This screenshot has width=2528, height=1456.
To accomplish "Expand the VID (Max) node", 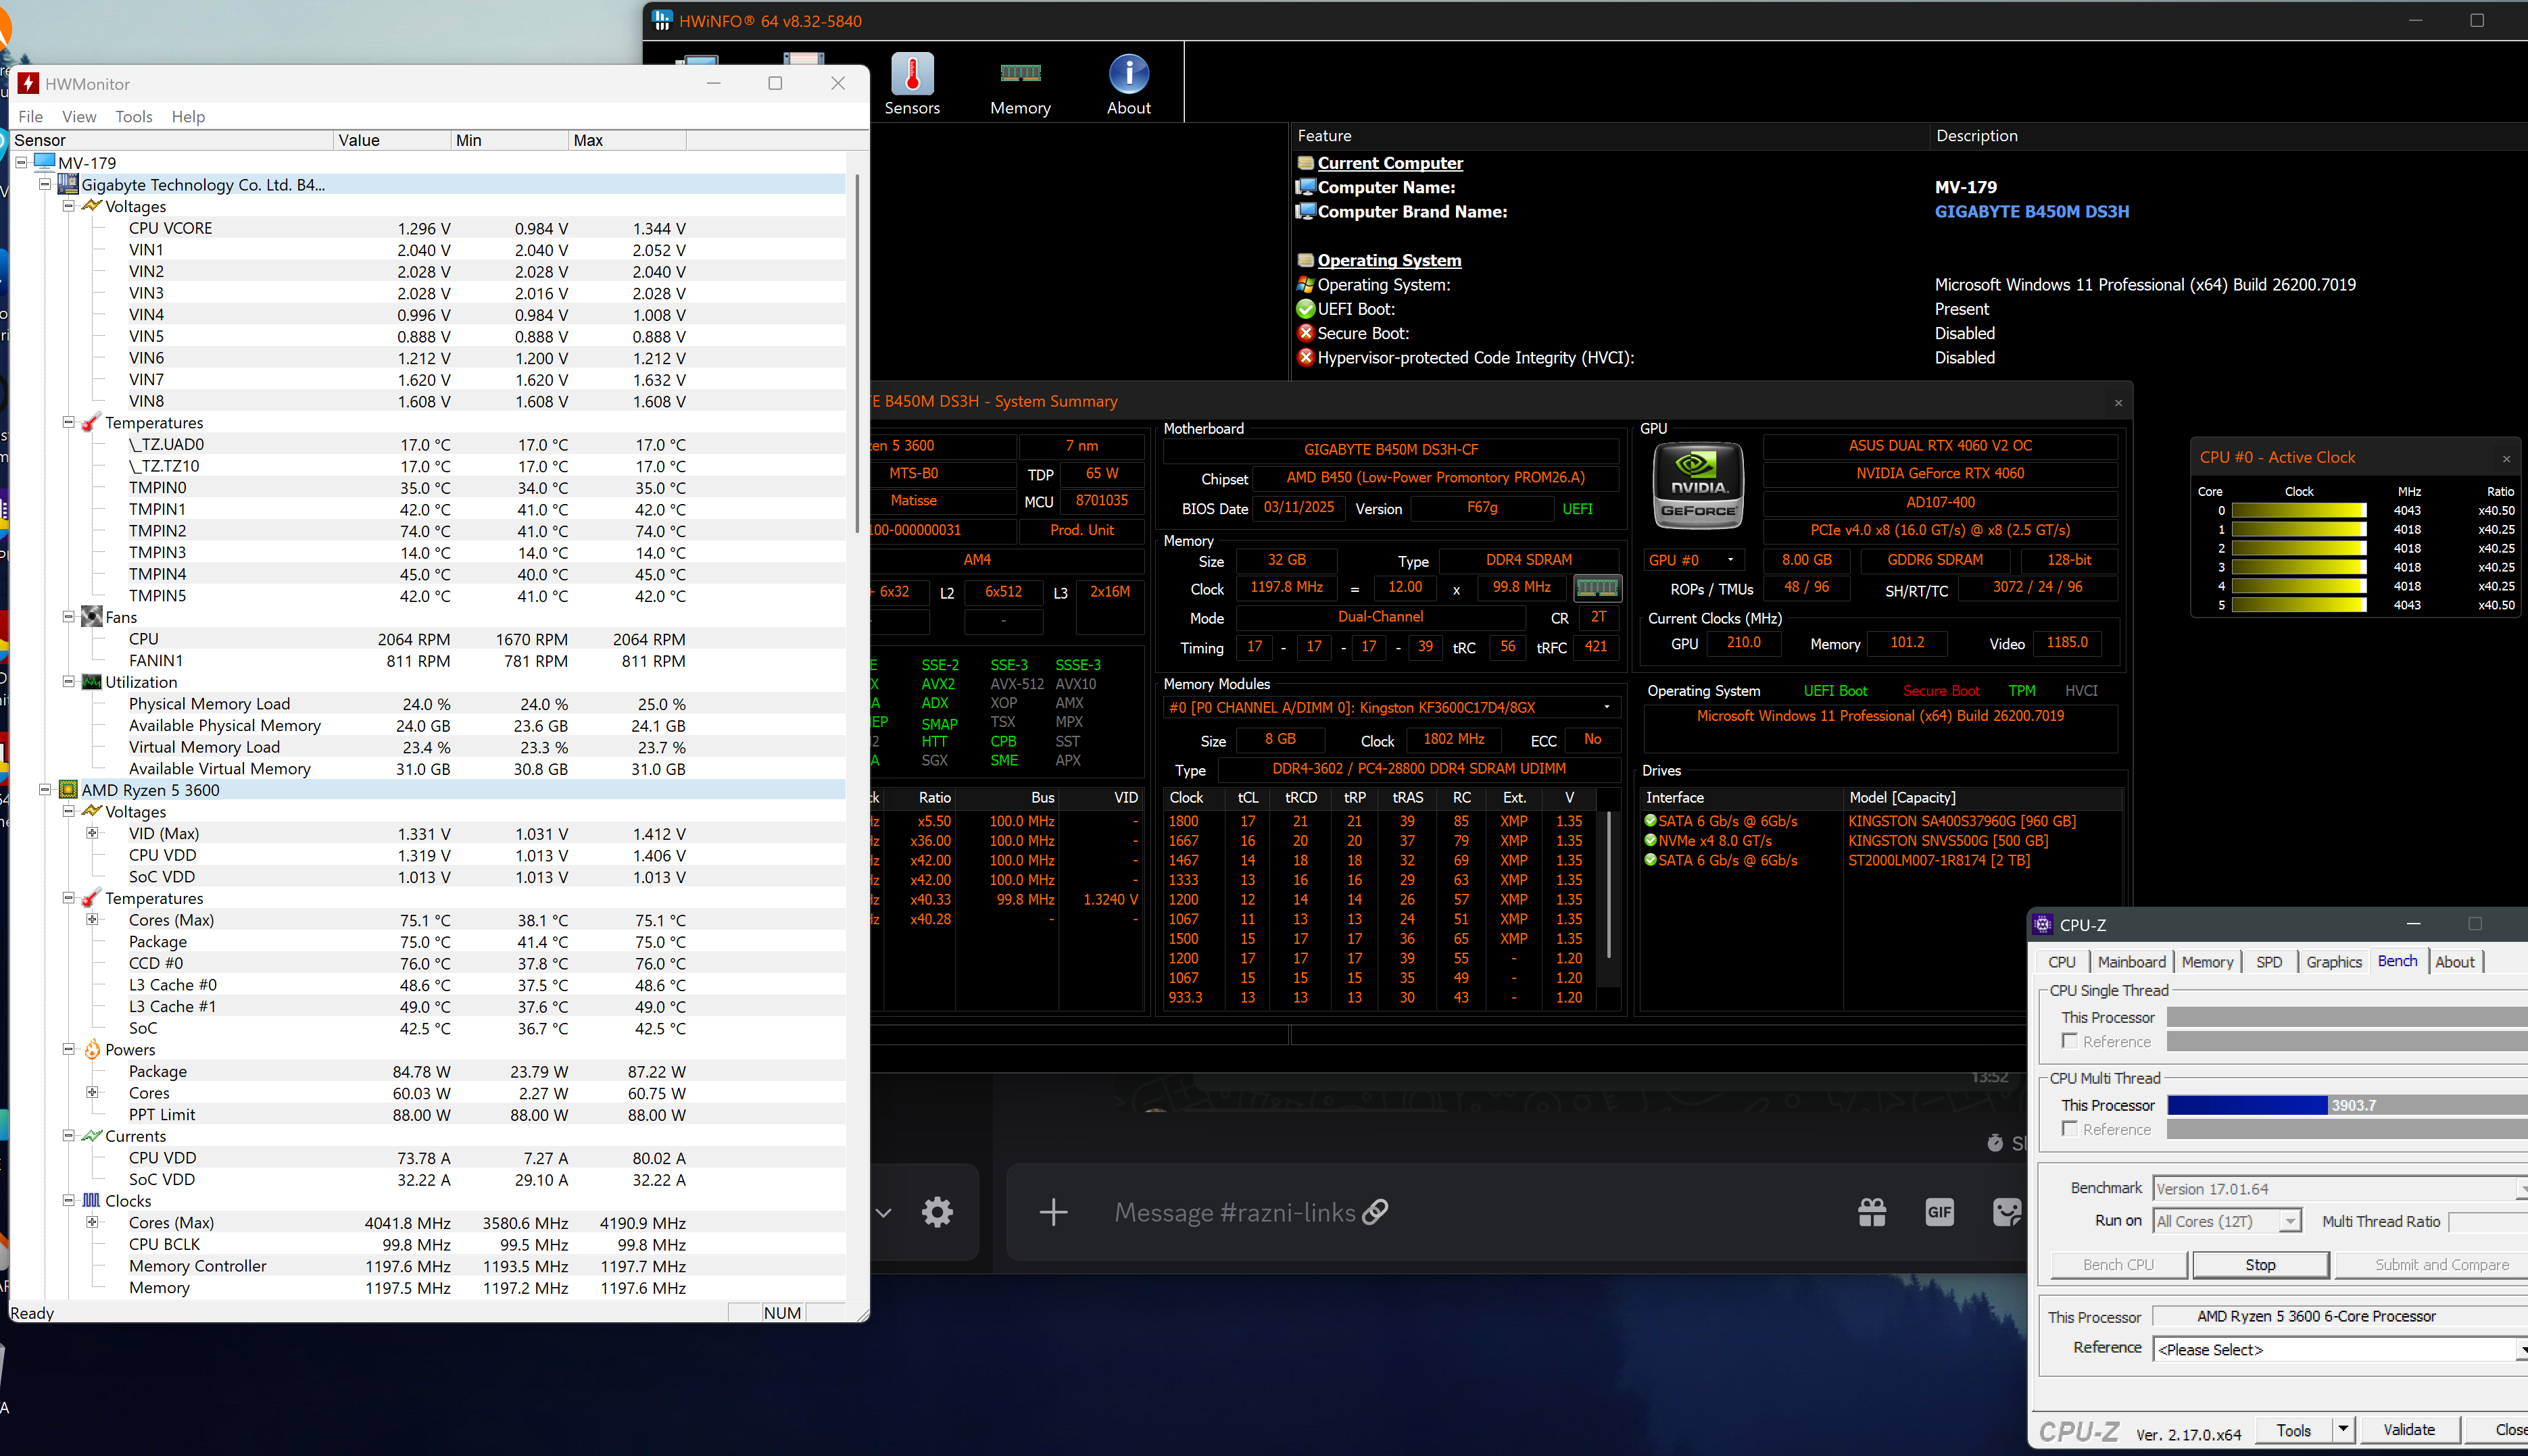I will tap(92, 833).
